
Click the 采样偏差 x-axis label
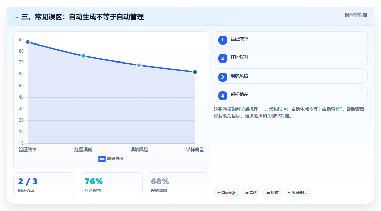195,150
